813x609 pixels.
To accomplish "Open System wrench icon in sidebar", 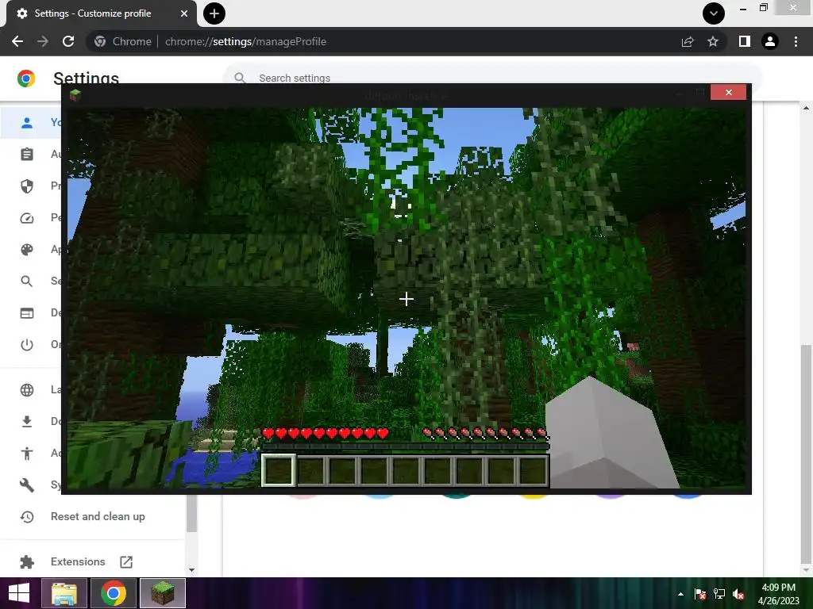I will click(27, 485).
